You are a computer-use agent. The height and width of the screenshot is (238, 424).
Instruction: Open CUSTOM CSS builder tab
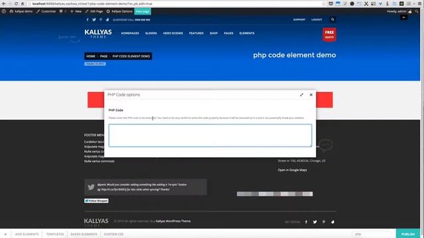point(113,234)
